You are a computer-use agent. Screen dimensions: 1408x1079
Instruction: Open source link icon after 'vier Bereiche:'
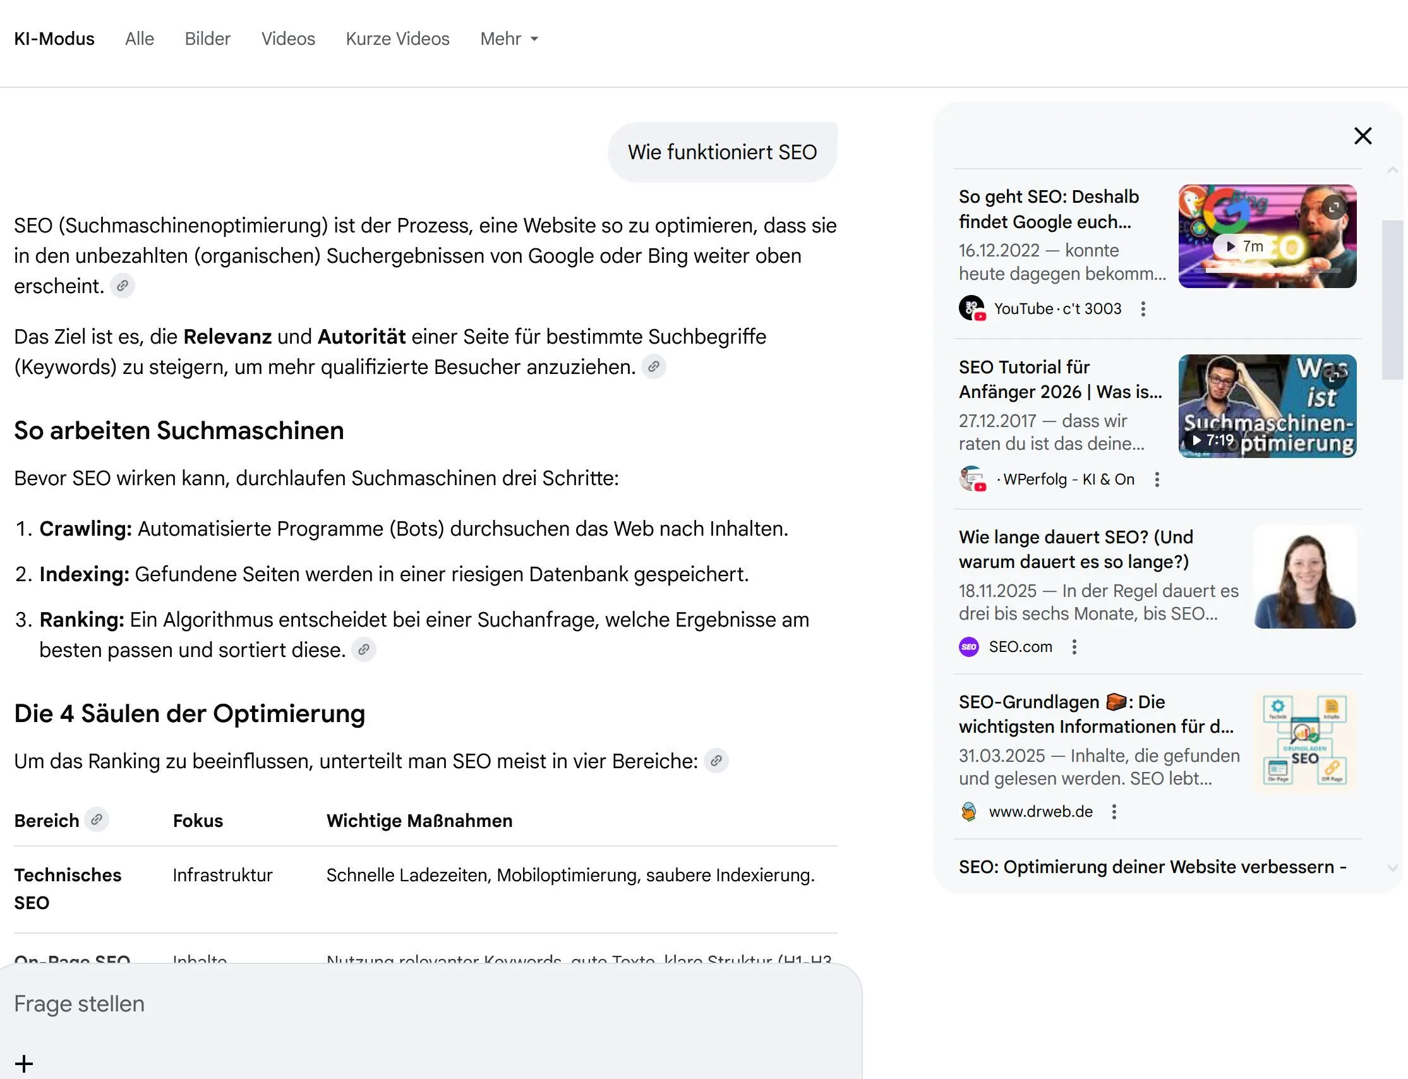click(716, 761)
